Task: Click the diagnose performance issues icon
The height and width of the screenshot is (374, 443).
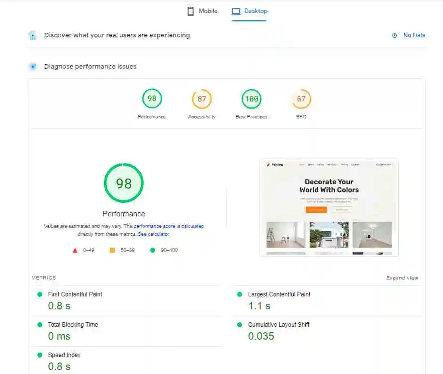Action: (33, 66)
